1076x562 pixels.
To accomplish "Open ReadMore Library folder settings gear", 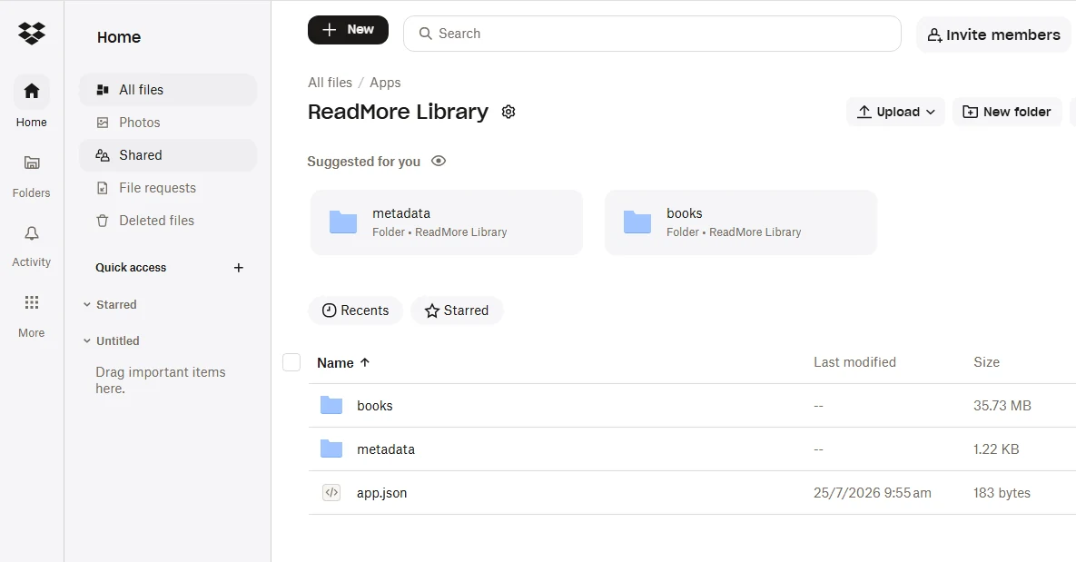I will tap(508, 112).
